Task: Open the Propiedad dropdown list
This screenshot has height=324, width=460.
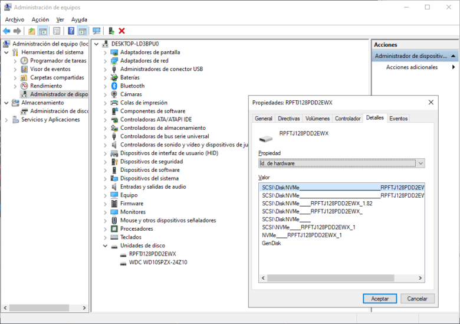Action: point(420,163)
